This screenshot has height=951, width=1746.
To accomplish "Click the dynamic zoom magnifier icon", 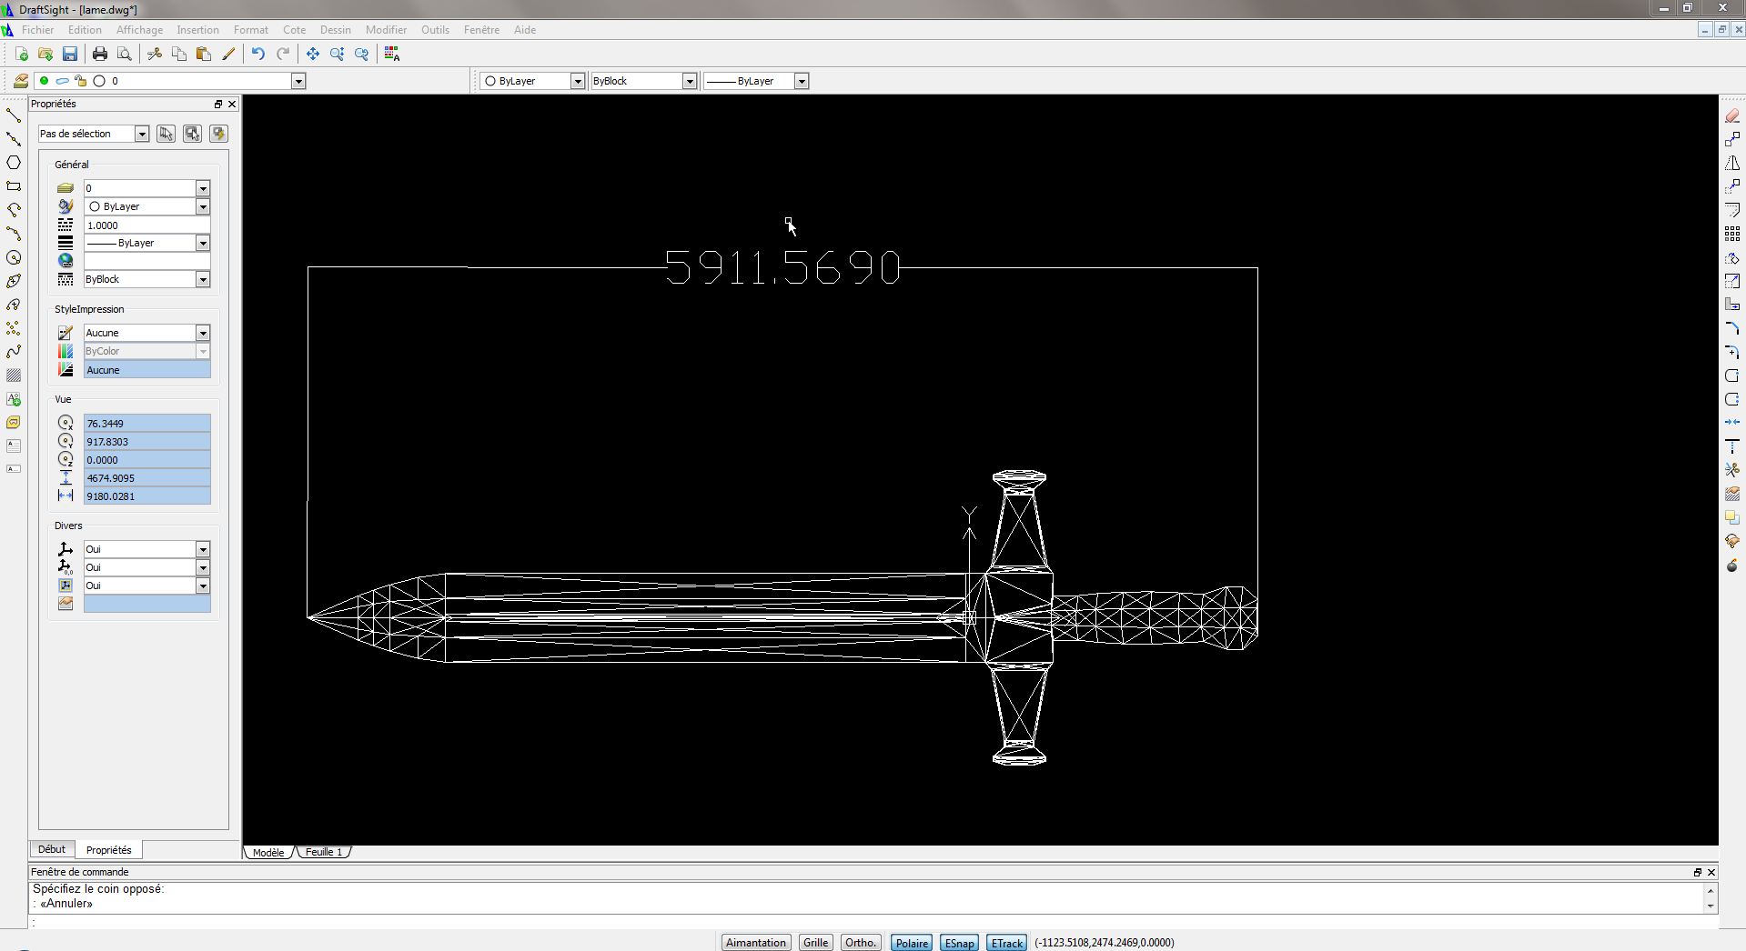I will click(338, 55).
